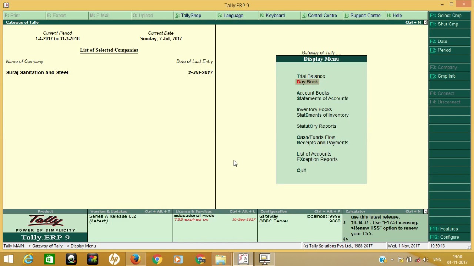This screenshot has width=474, height=266.
Task: Show hidden system tray icons
Action: (392, 260)
